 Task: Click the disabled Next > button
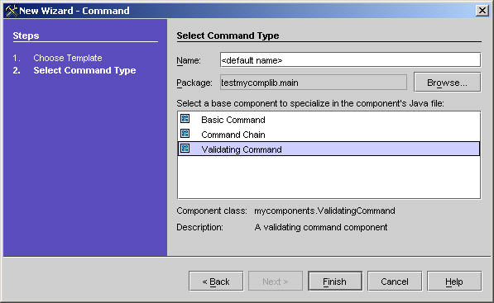point(276,282)
